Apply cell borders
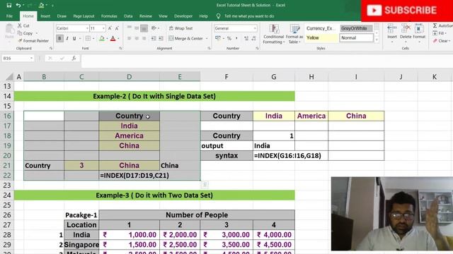The image size is (453, 254). click(88, 38)
